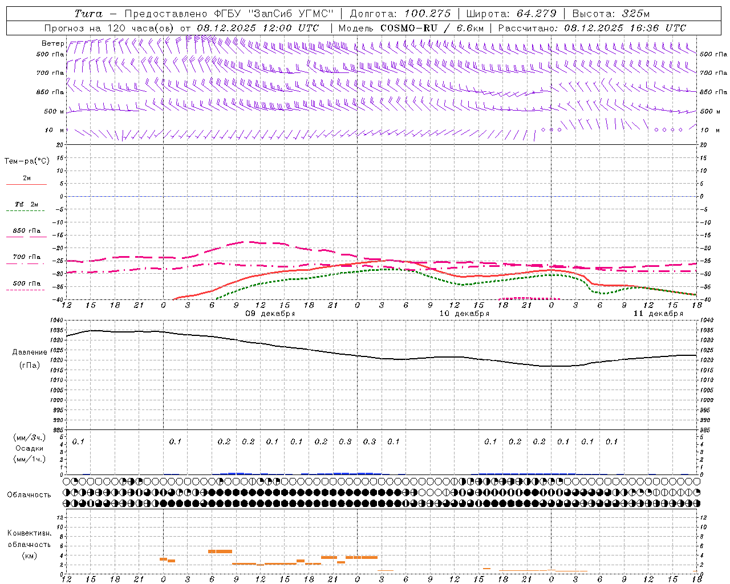The height and width of the screenshot is (584, 730).
Task: Click the 'Прогноз на 120 часа(ов)' text
Action: click(x=110, y=28)
